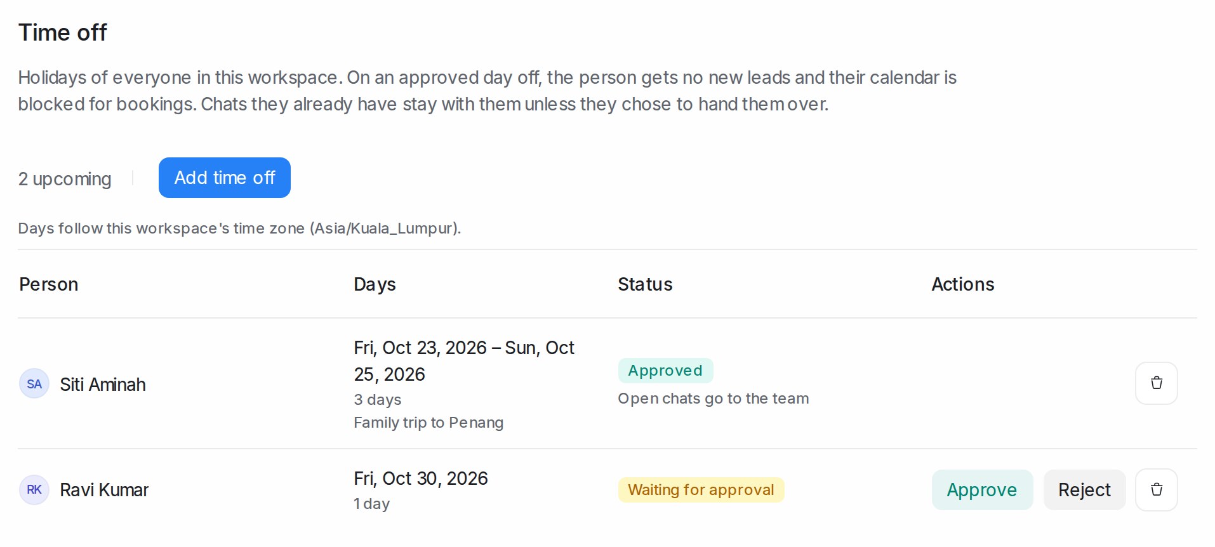Click the Add time off button
This screenshot has height=547, width=1215.
(225, 178)
